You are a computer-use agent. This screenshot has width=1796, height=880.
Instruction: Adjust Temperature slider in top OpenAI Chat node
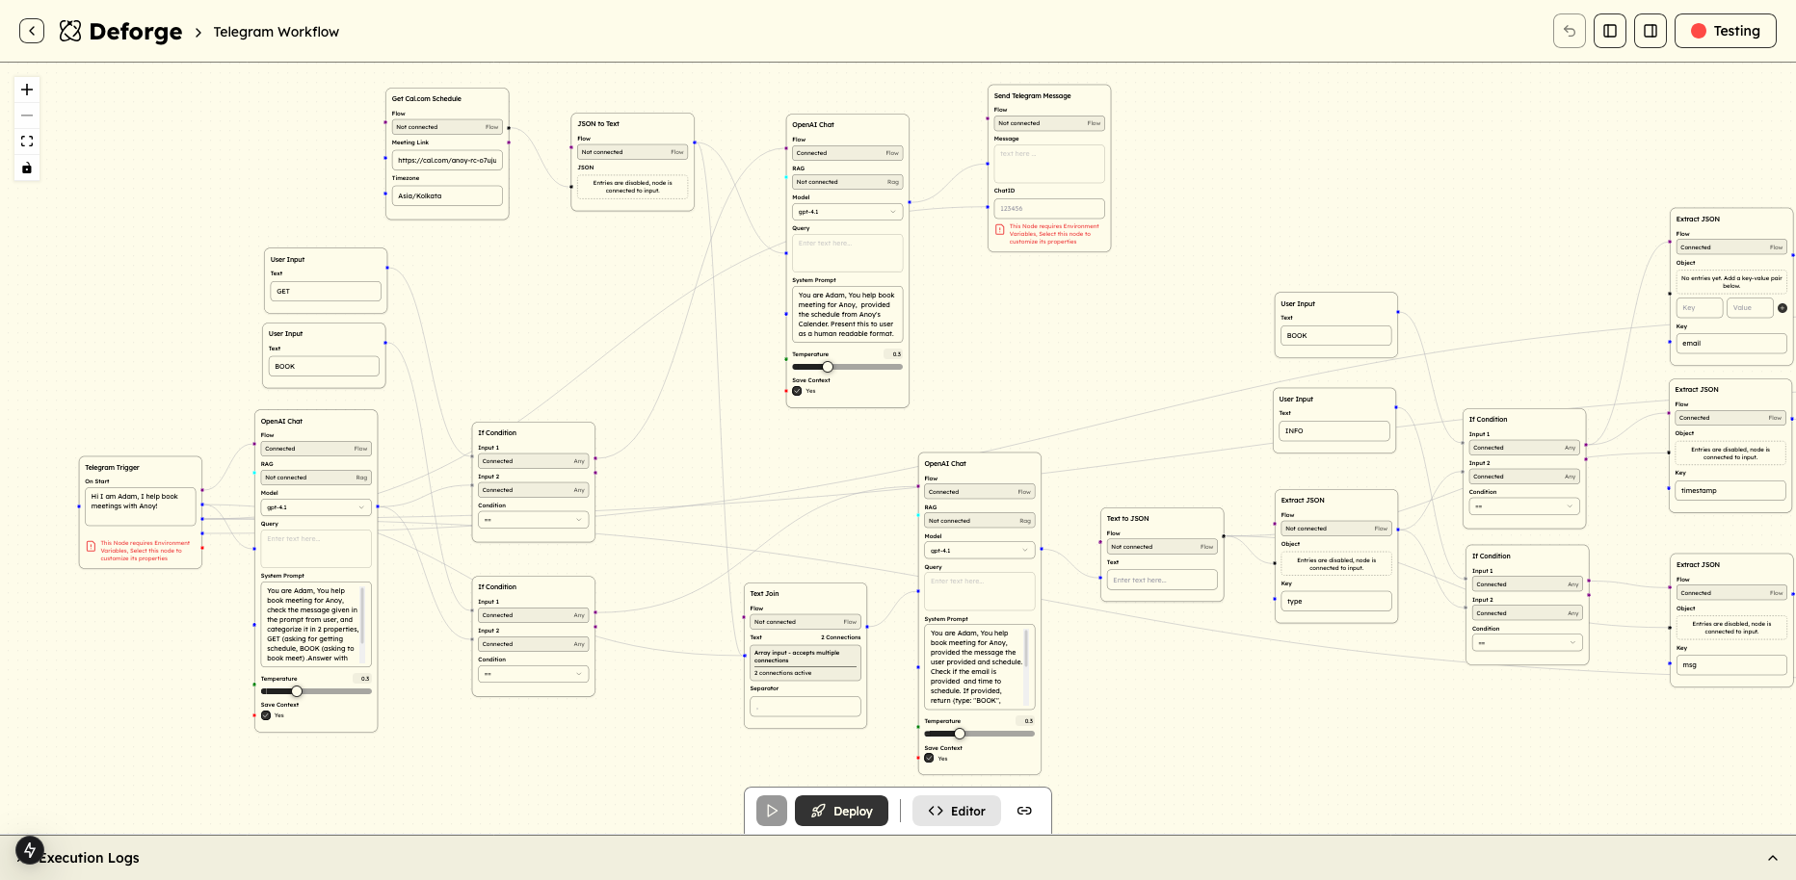(x=847, y=367)
